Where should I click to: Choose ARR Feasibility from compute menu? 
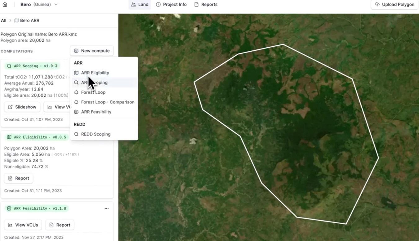click(104, 112)
